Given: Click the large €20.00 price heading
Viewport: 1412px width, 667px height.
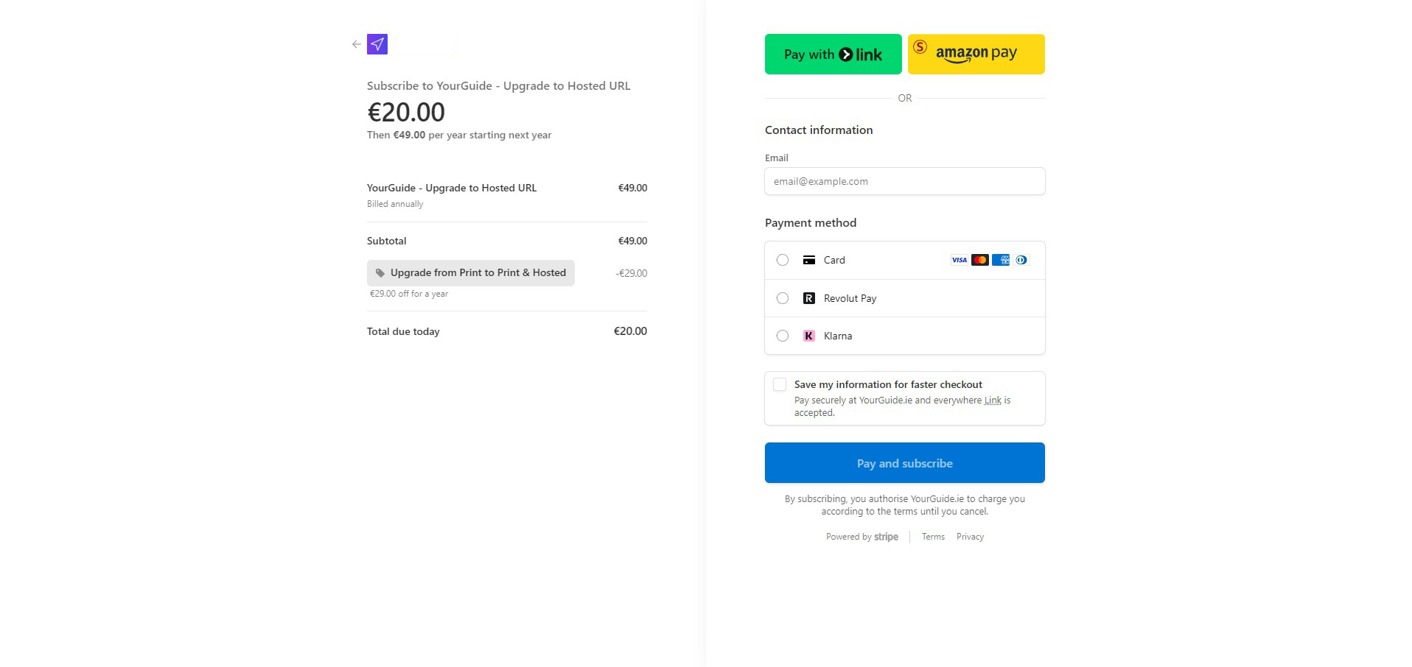Looking at the screenshot, I should point(406,112).
